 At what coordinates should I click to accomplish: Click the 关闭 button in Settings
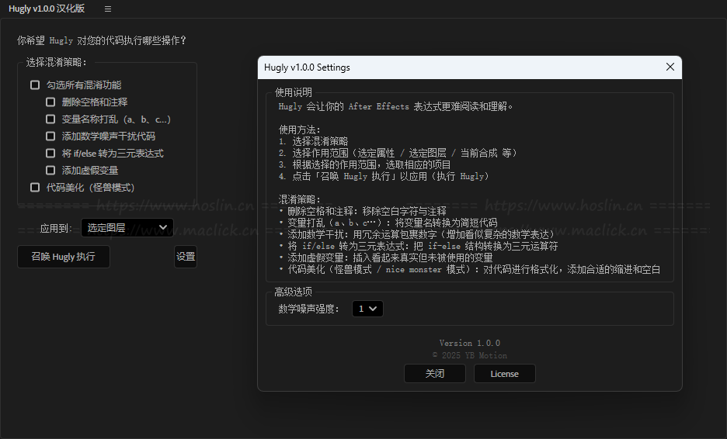coord(435,374)
